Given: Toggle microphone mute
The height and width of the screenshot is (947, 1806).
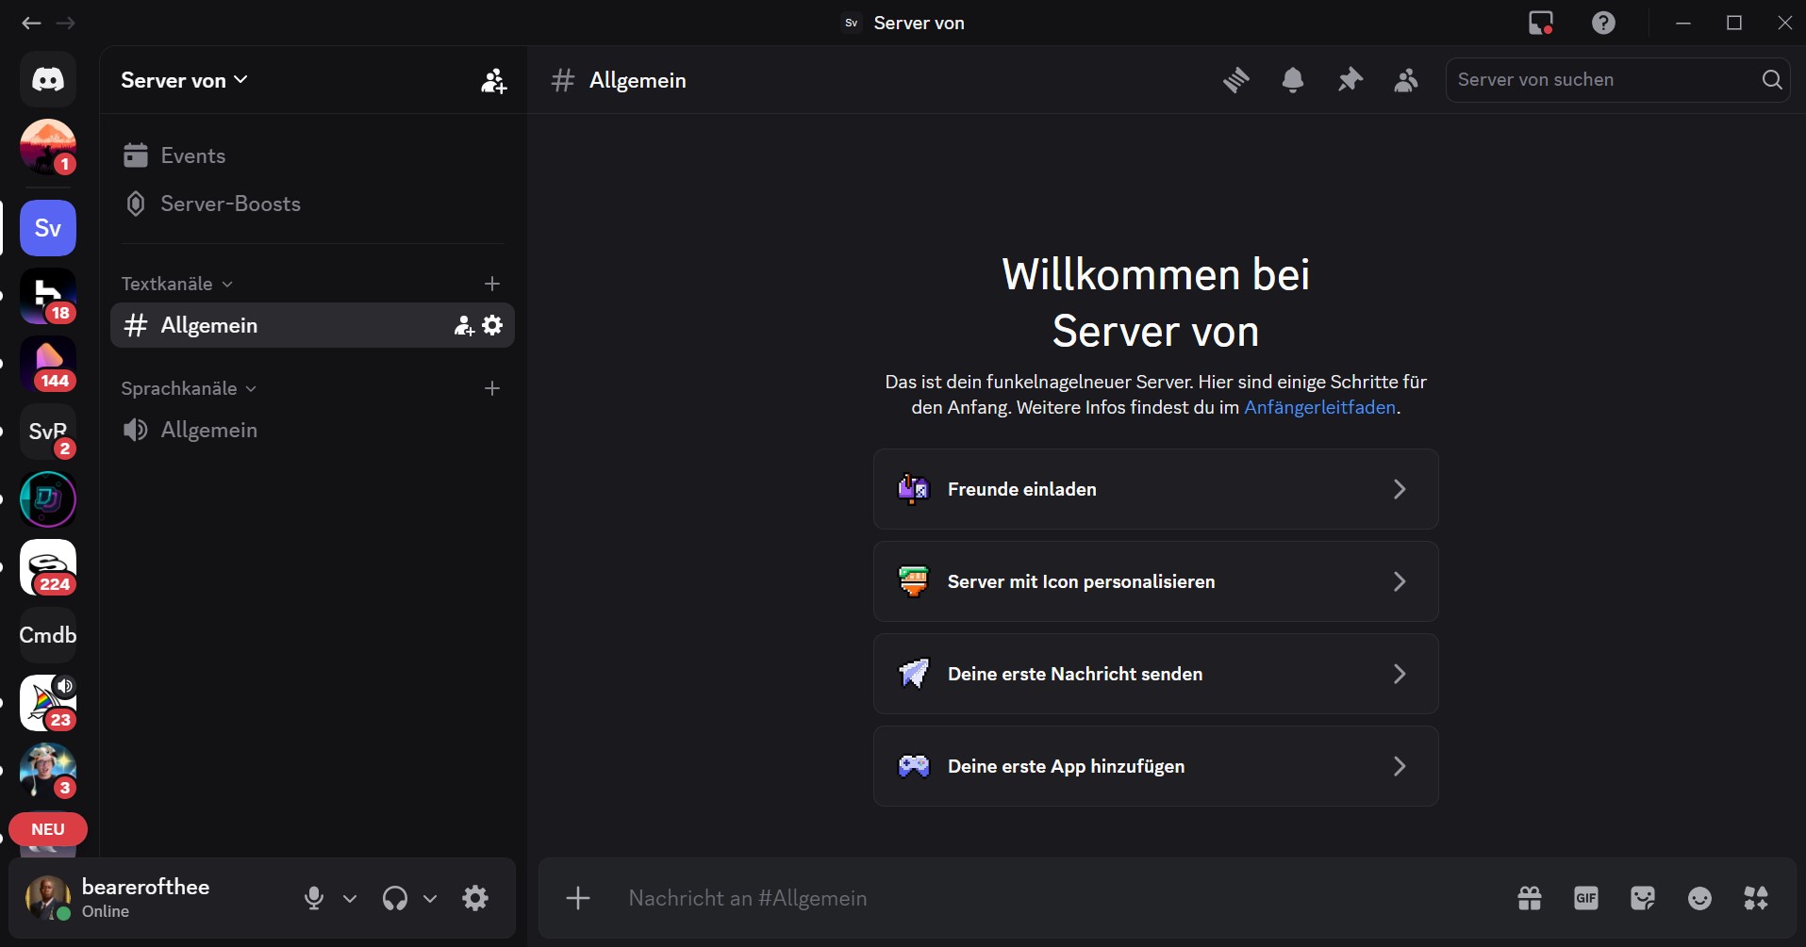Looking at the screenshot, I should (x=314, y=898).
